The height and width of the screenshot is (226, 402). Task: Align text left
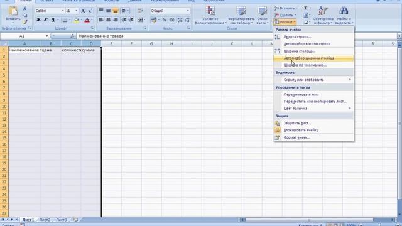(x=101, y=19)
